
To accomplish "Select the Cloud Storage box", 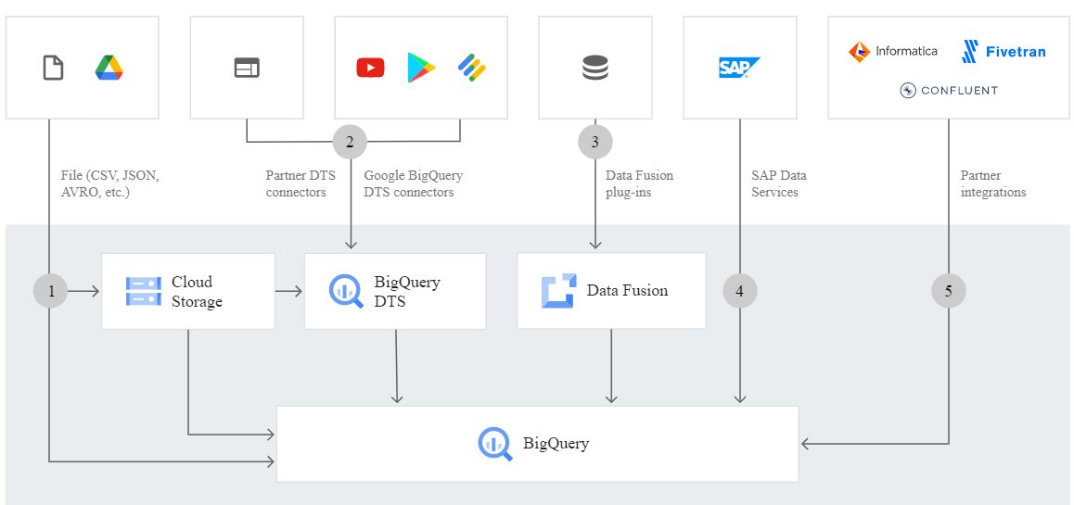I will click(187, 291).
